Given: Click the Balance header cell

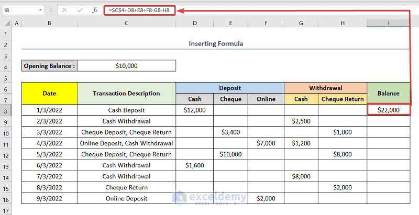Looking at the screenshot, I should coord(388,93).
